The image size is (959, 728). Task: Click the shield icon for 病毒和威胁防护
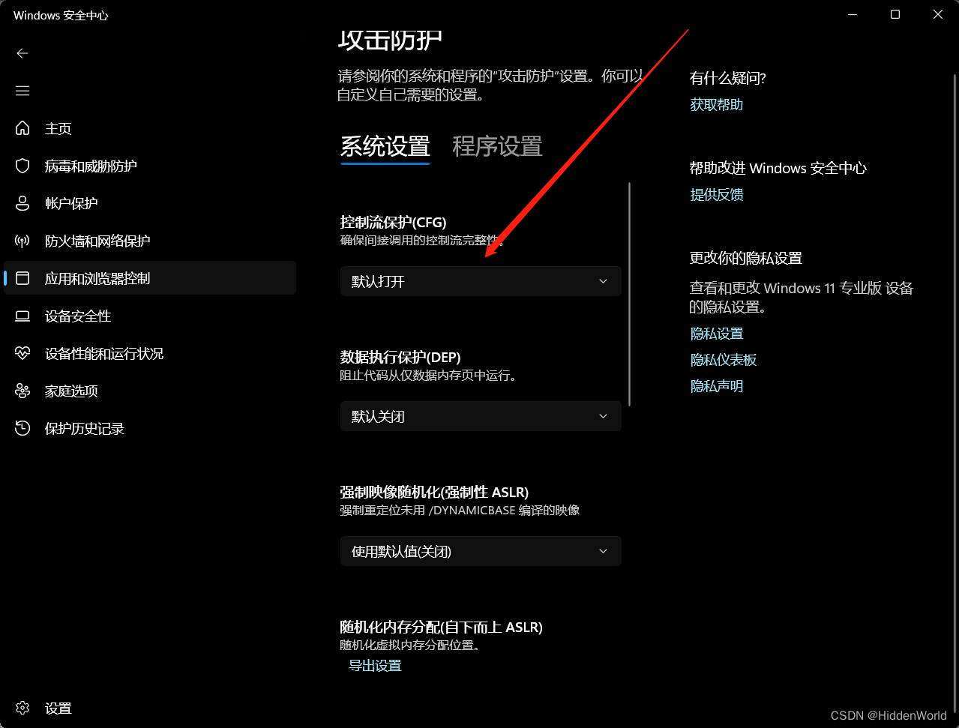(22, 166)
